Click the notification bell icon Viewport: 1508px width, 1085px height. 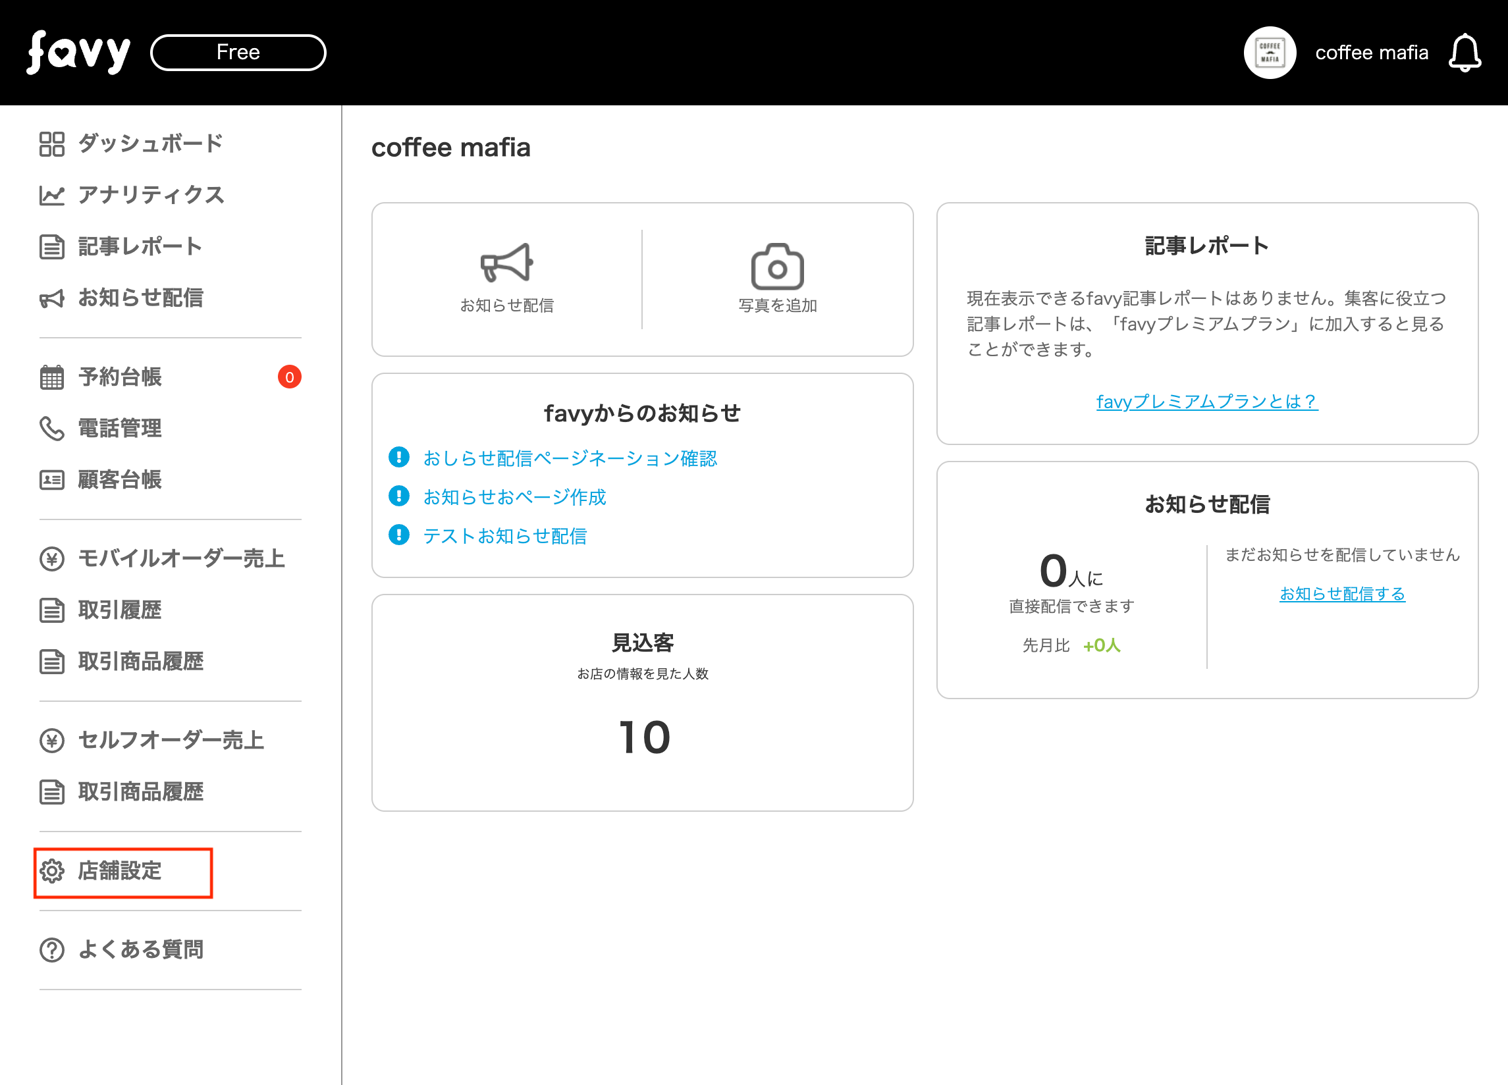click(1464, 53)
